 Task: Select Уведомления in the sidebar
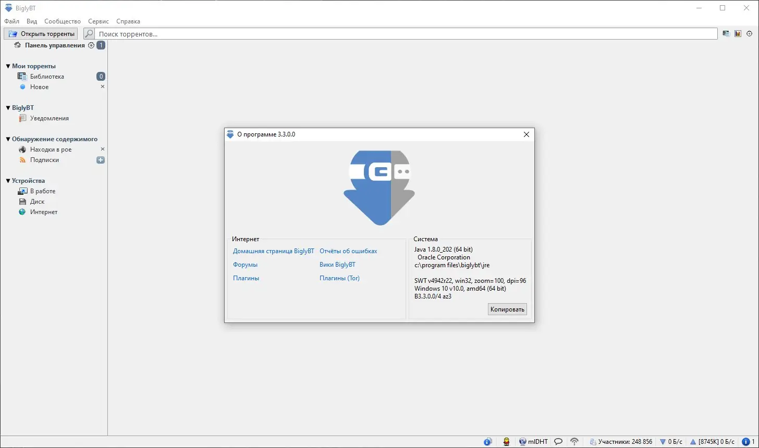(50, 118)
